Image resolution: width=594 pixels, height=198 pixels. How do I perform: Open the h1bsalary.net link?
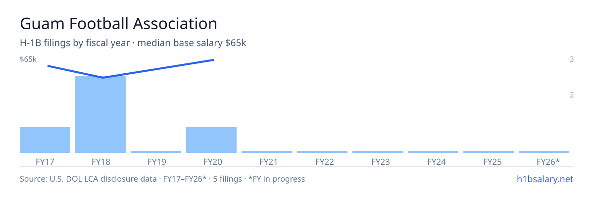[x=544, y=179]
